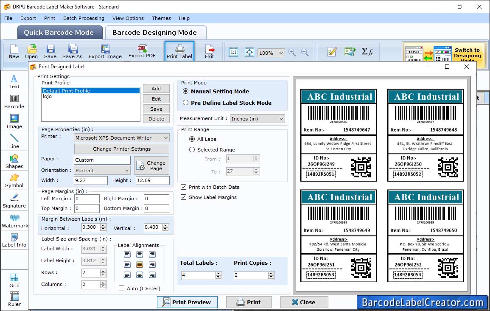This screenshot has width=490, height=311.
Task: Open Label Info in sidebar
Action: [14, 240]
